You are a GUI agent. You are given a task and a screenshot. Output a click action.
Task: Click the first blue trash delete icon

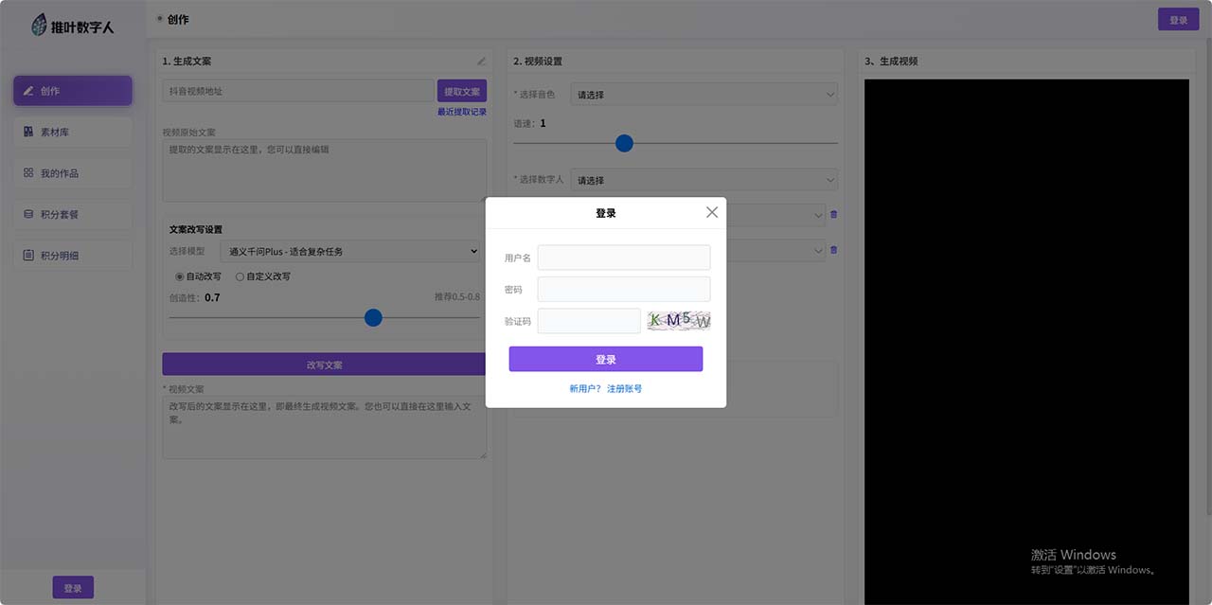[x=833, y=215]
